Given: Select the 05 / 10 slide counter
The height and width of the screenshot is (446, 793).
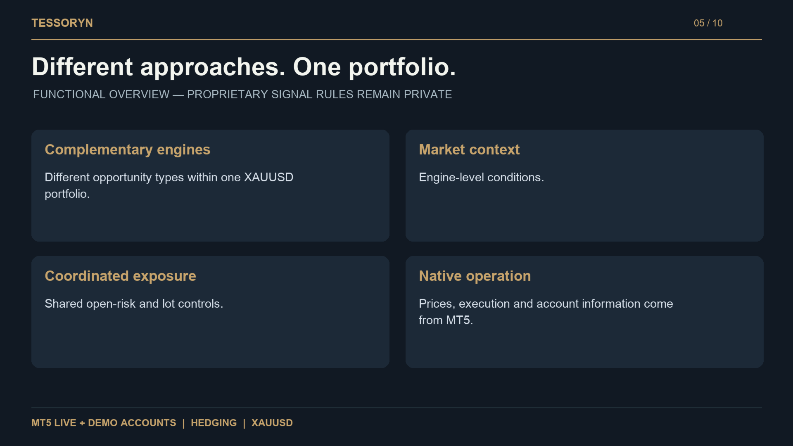Looking at the screenshot, I should (708, 23).
